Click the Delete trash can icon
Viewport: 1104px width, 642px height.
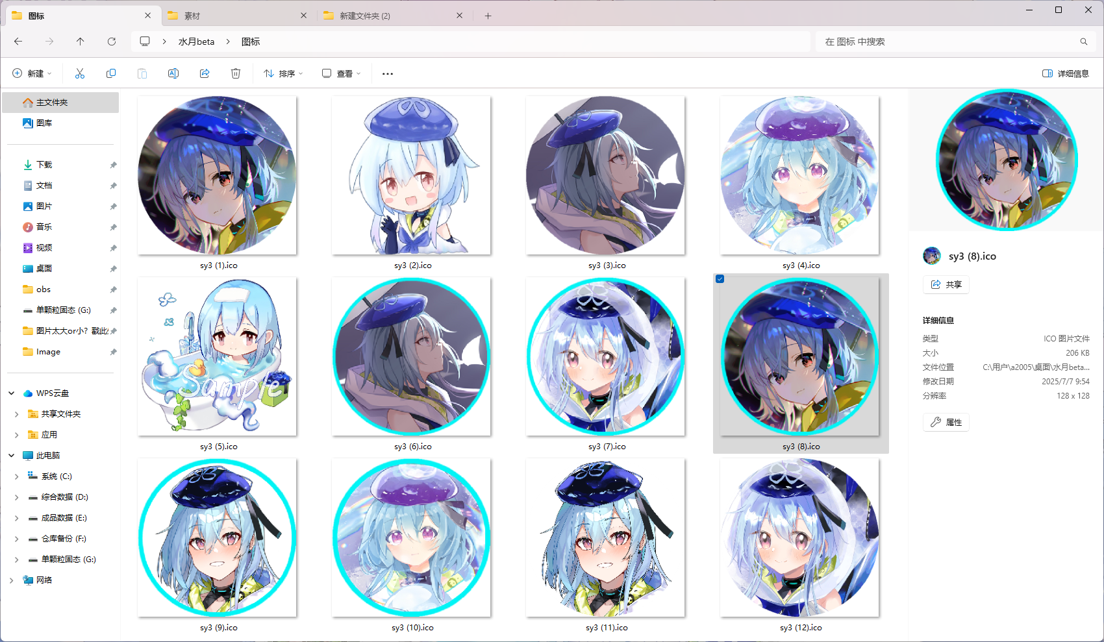tap(236, 73)
